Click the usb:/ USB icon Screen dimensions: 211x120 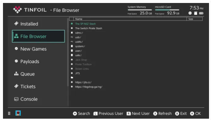click(x=72, y=37)
